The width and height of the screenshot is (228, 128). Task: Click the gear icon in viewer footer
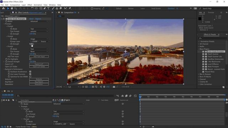click(104, 87)
